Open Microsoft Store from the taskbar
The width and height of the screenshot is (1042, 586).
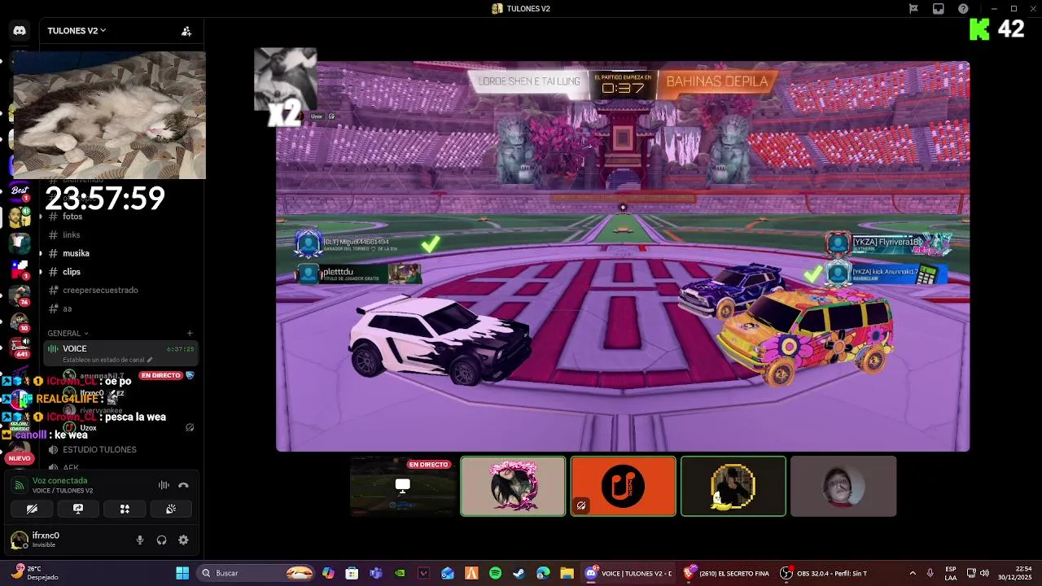(352, 573)
